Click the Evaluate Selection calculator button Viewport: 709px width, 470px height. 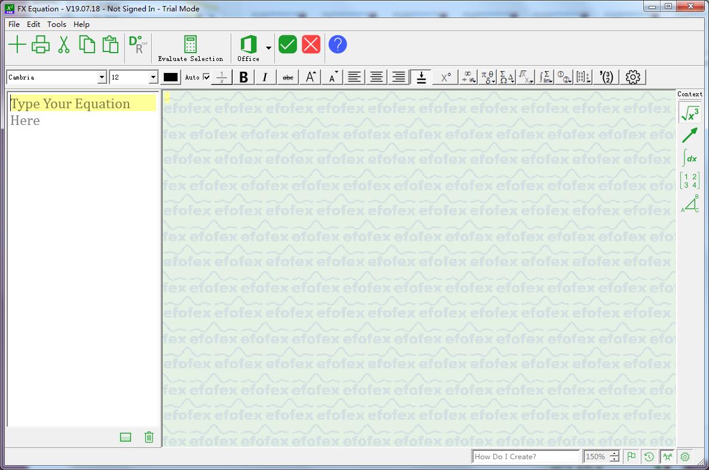pos(190,48)
